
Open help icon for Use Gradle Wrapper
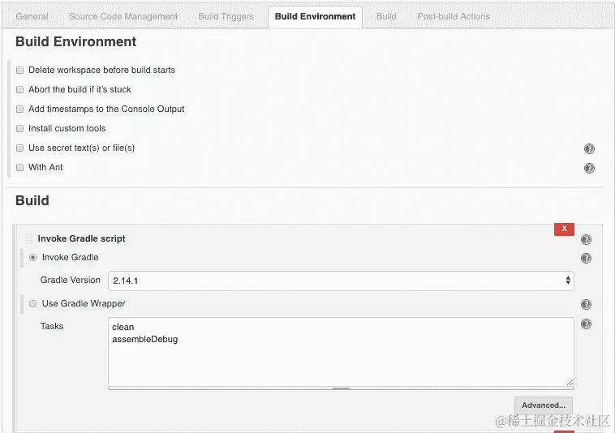click(x=586, y=304)
